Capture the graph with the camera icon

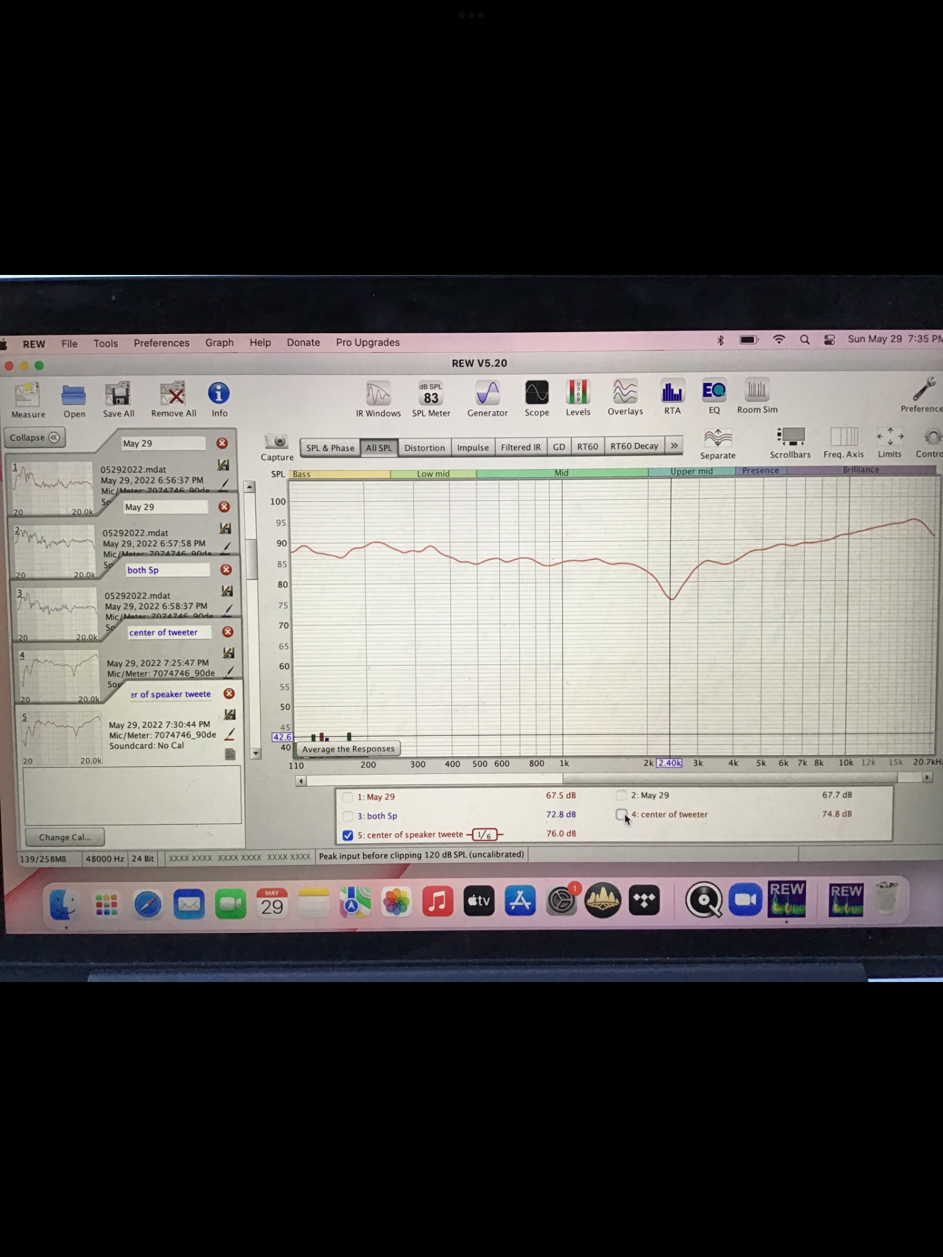pos(277,441)
